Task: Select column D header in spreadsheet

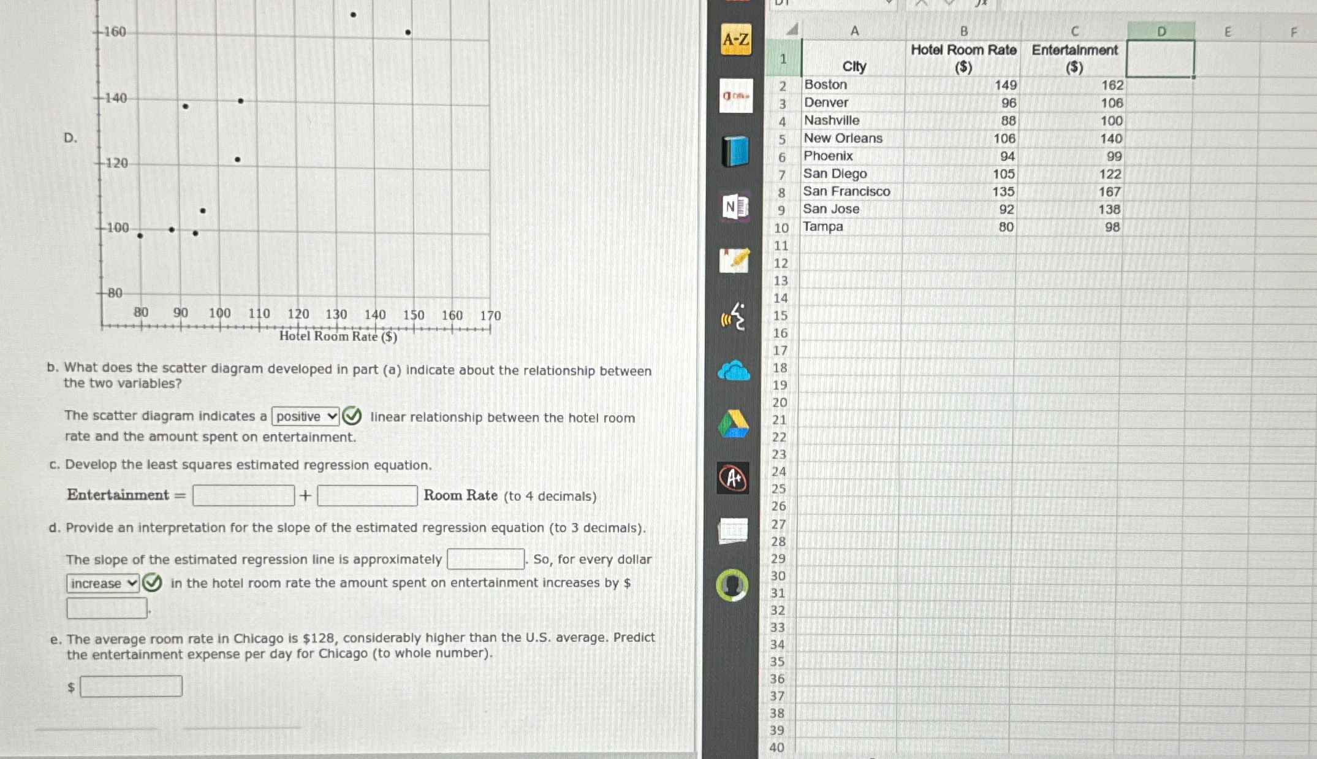Action: pyautogui.click(x=1161, y=31)
